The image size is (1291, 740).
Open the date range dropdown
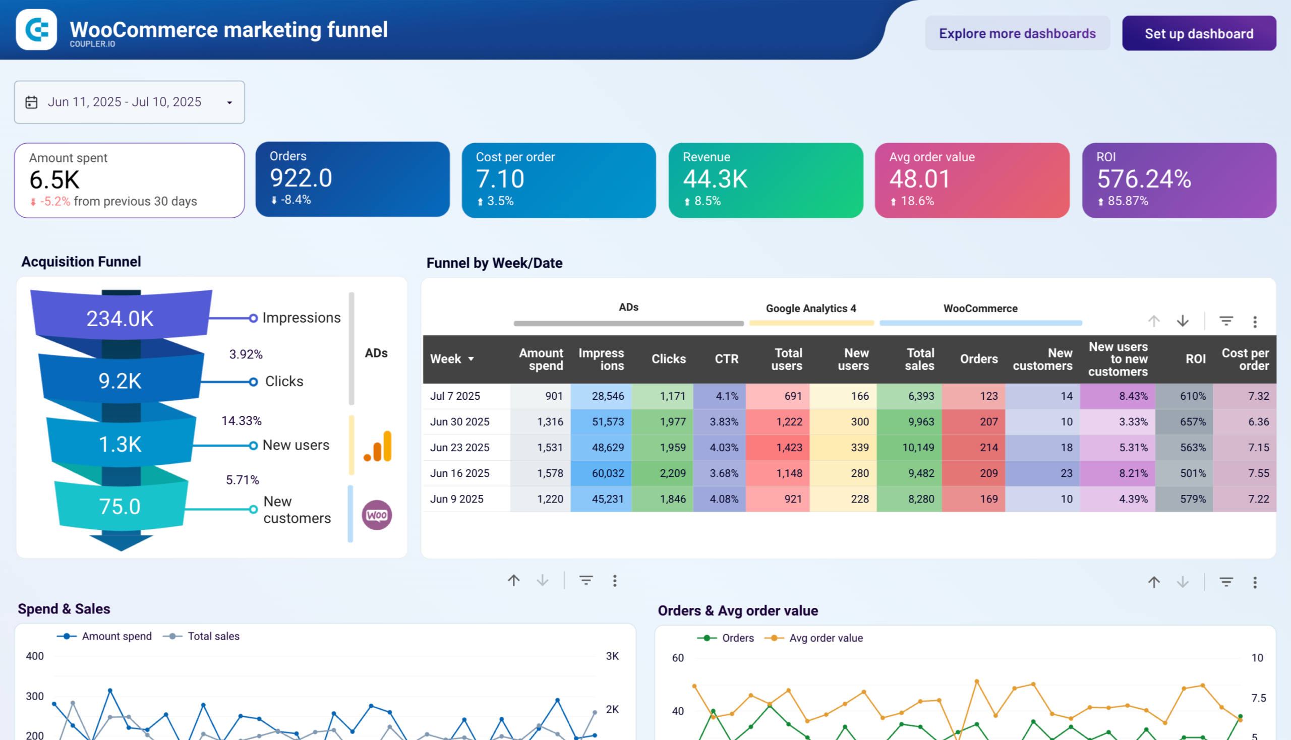coord(229,102)
